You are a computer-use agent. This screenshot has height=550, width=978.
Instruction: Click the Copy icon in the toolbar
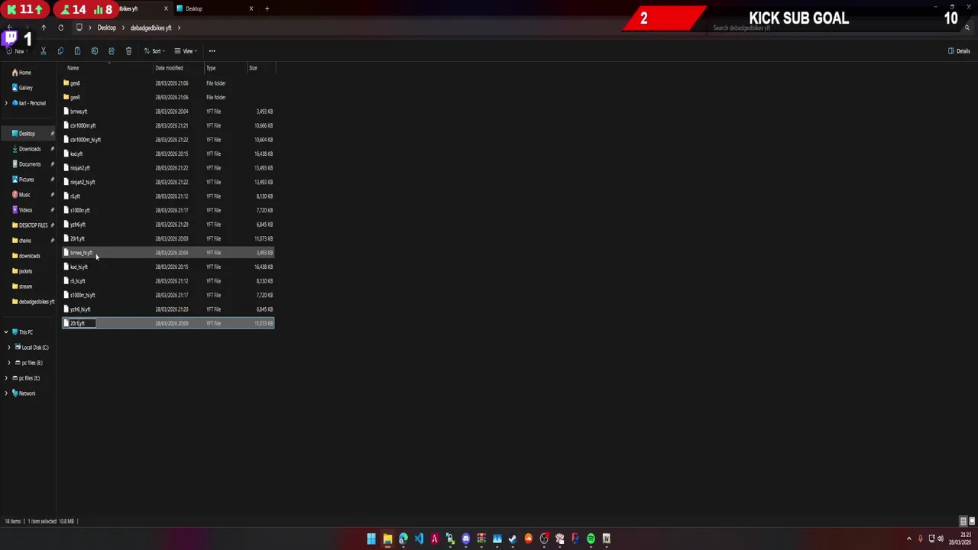point(60,51)
